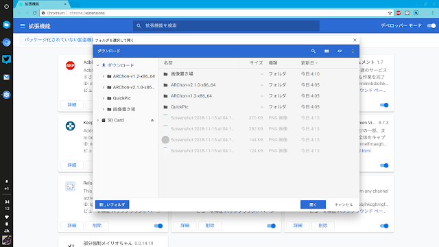This screenshot has width=439, height=247.
Task: Sort by the 種類 column header
Action: pos(273,63)
